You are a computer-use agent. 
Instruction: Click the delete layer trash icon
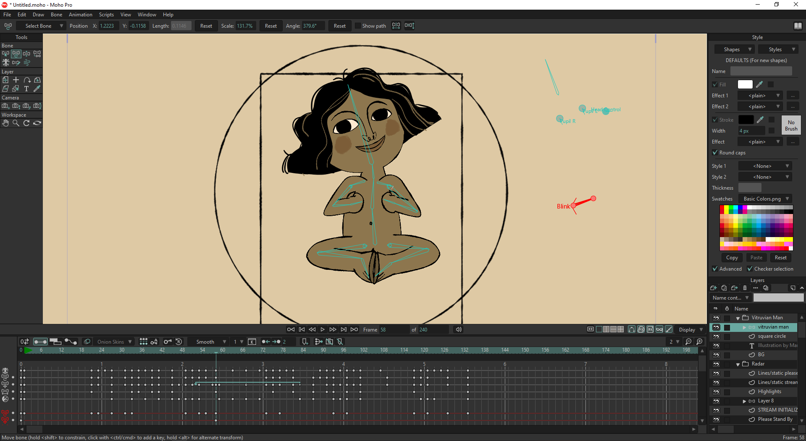click(745, 288)
